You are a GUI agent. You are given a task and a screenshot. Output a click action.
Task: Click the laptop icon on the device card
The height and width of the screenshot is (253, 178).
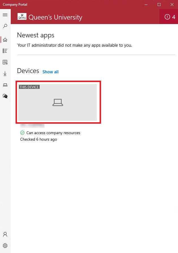click(58, 102)
